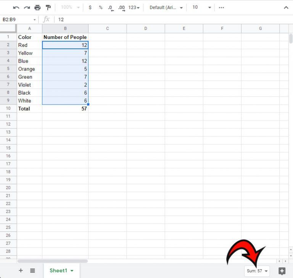Click the formula bar showing 12
This screenshot has height=278, width=293.
(x=174, y=19)
